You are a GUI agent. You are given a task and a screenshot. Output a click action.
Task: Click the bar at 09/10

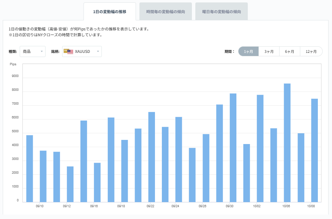coord(43,177)
